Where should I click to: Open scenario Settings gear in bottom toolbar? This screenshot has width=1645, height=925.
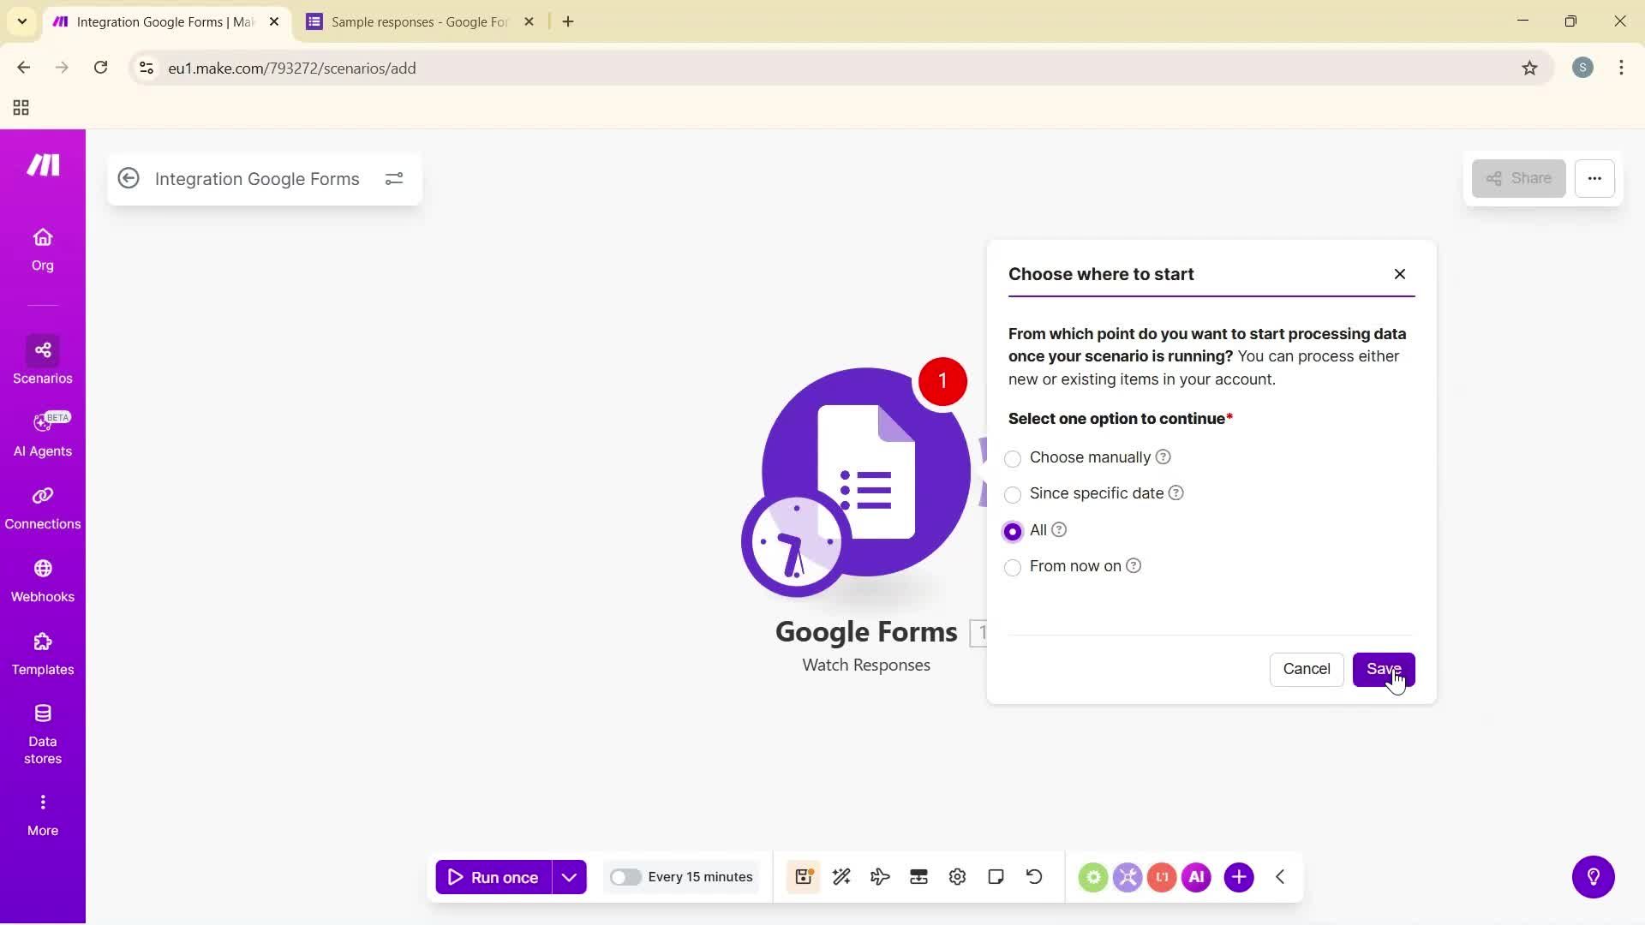click(957, 876)
